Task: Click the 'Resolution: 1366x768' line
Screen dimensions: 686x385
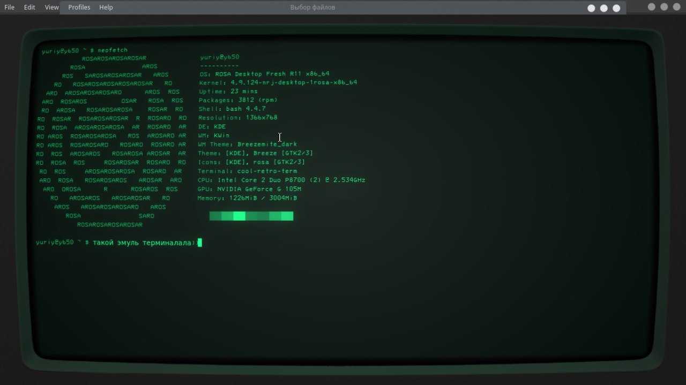Action: pyautogui.click(x=238, y=118)
